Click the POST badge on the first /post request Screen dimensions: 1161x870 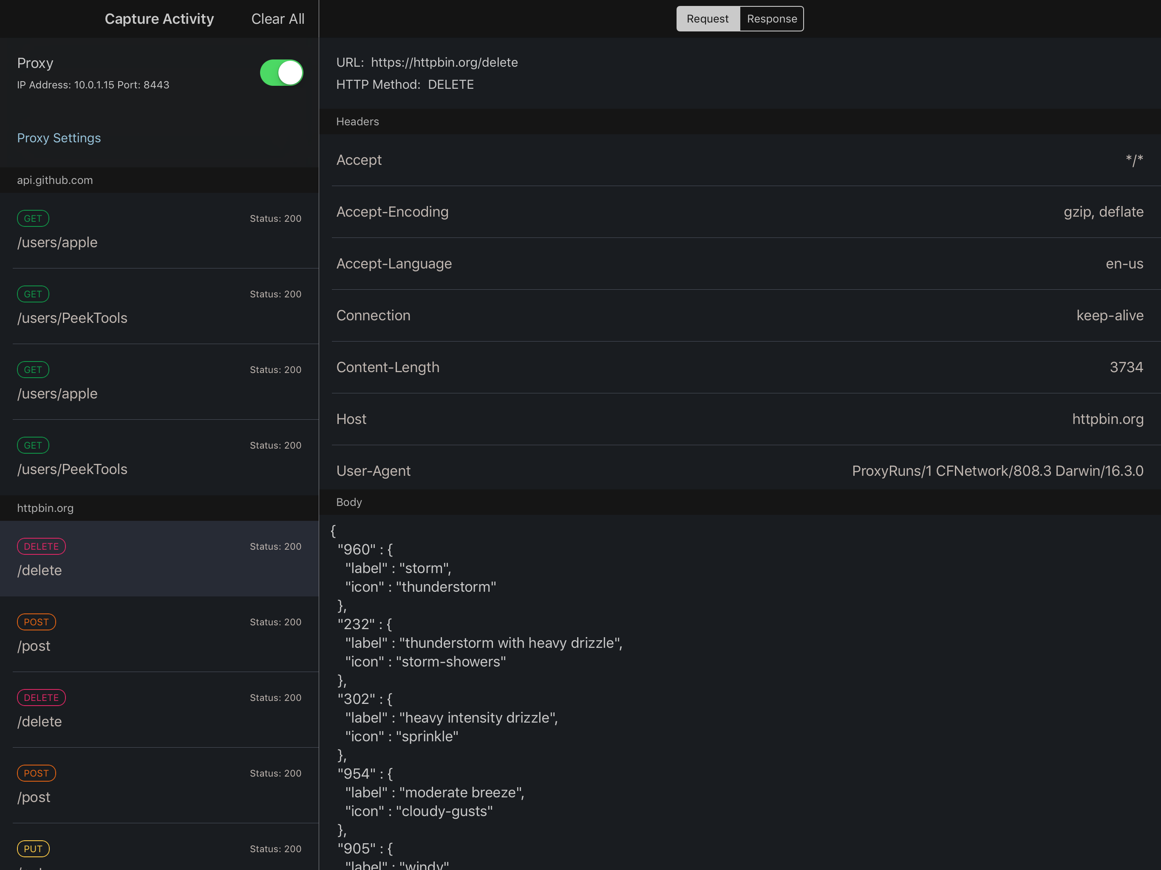(x=36, y=622)
